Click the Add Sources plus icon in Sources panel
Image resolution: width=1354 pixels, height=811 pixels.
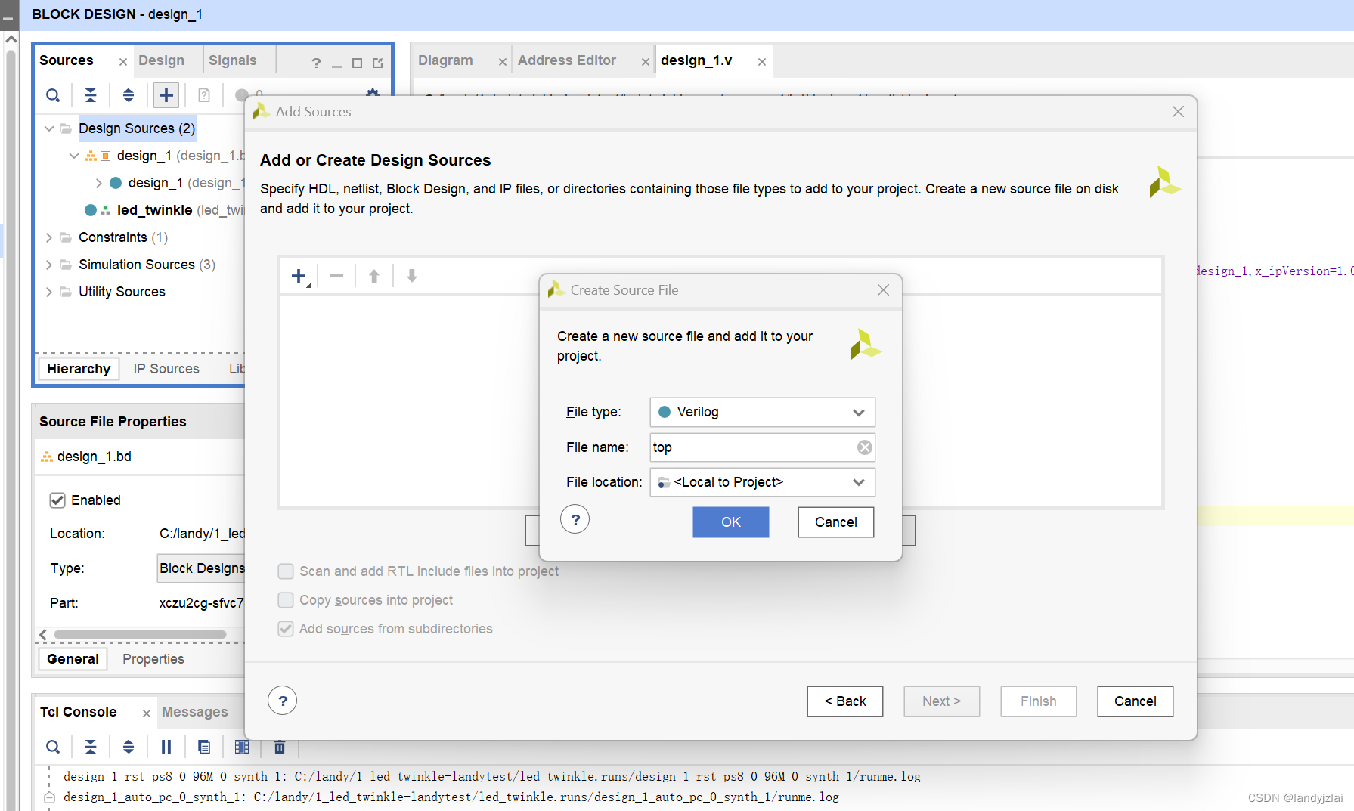(166, 95)
